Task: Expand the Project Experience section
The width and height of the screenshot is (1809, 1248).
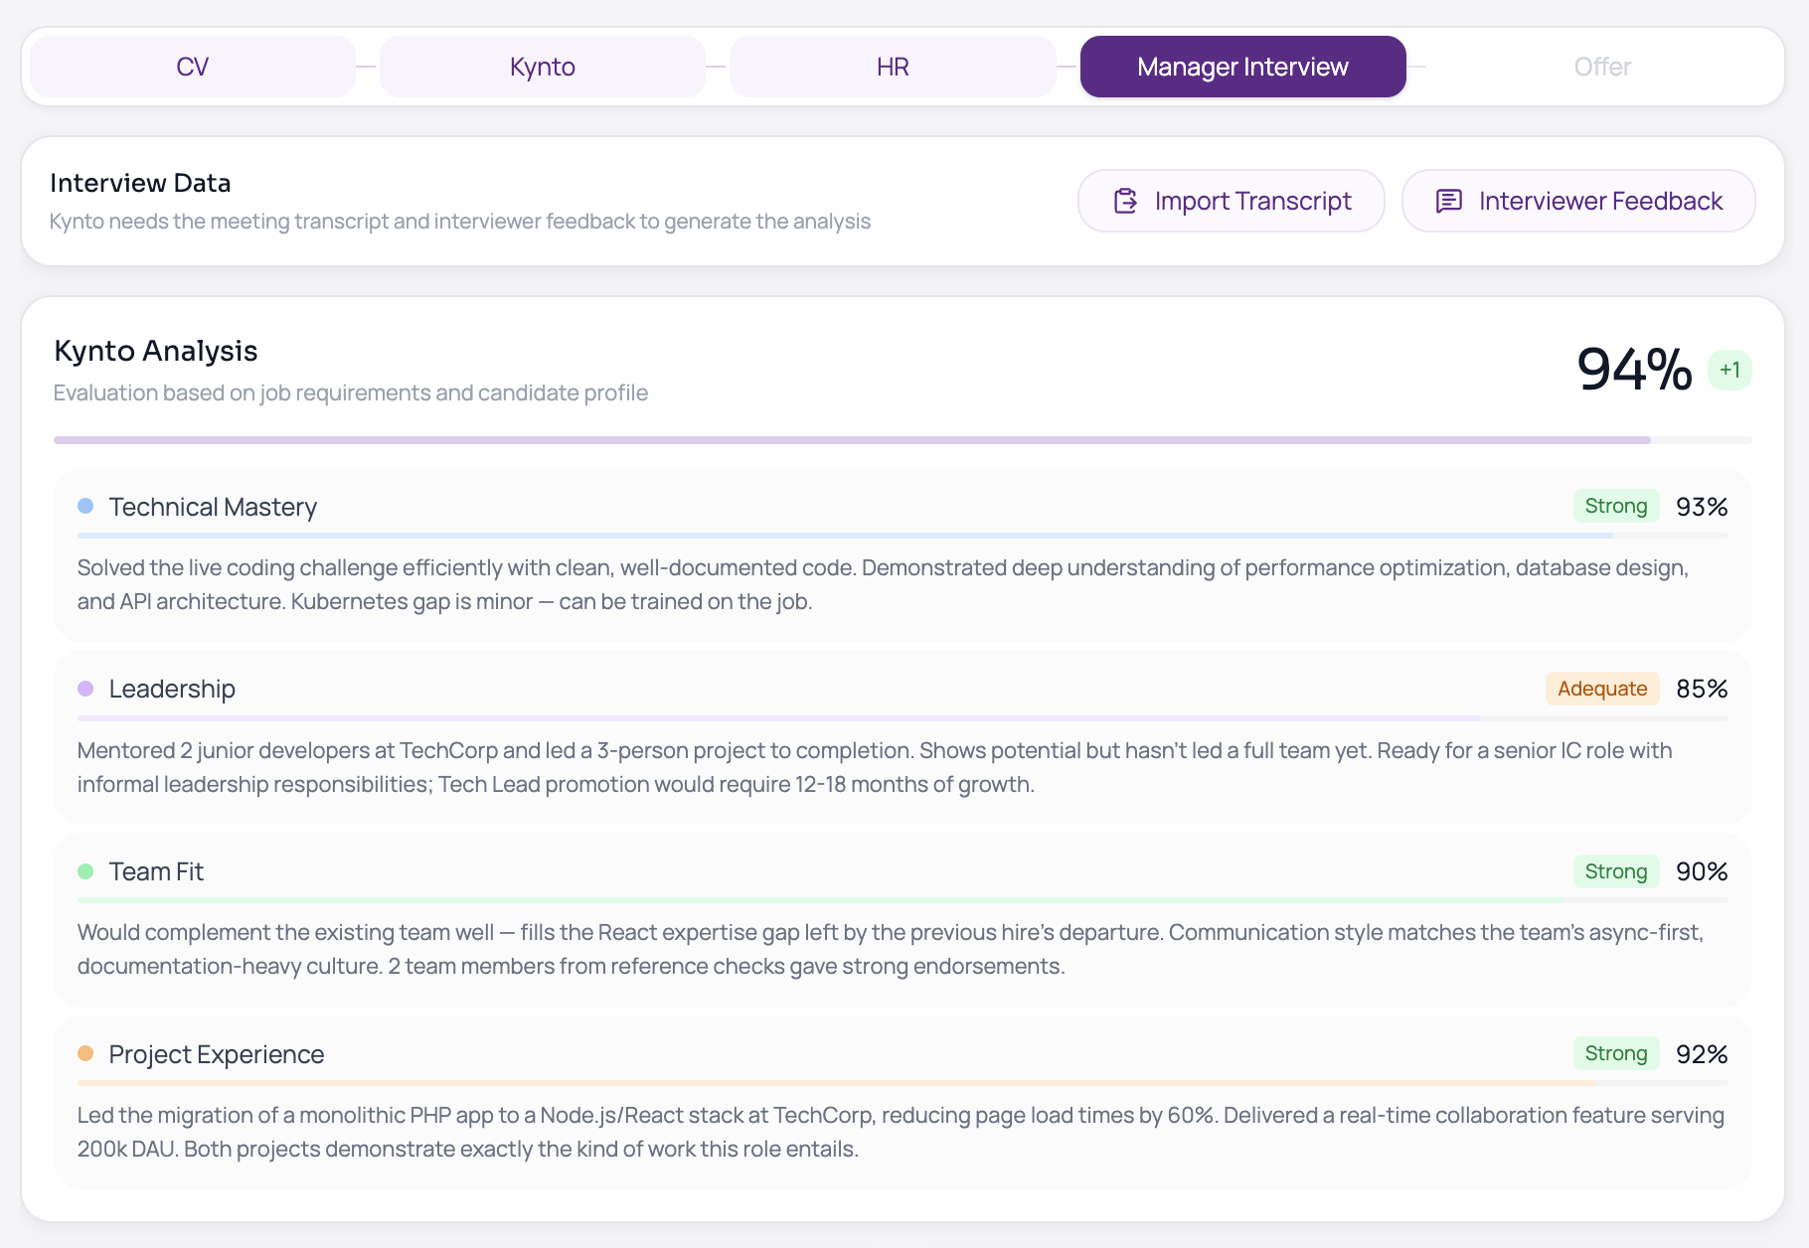Action: 216,1053
